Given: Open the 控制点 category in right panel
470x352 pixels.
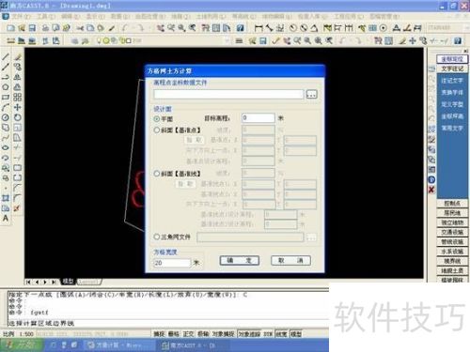Looking at the screenshot, I should point(452,204).
